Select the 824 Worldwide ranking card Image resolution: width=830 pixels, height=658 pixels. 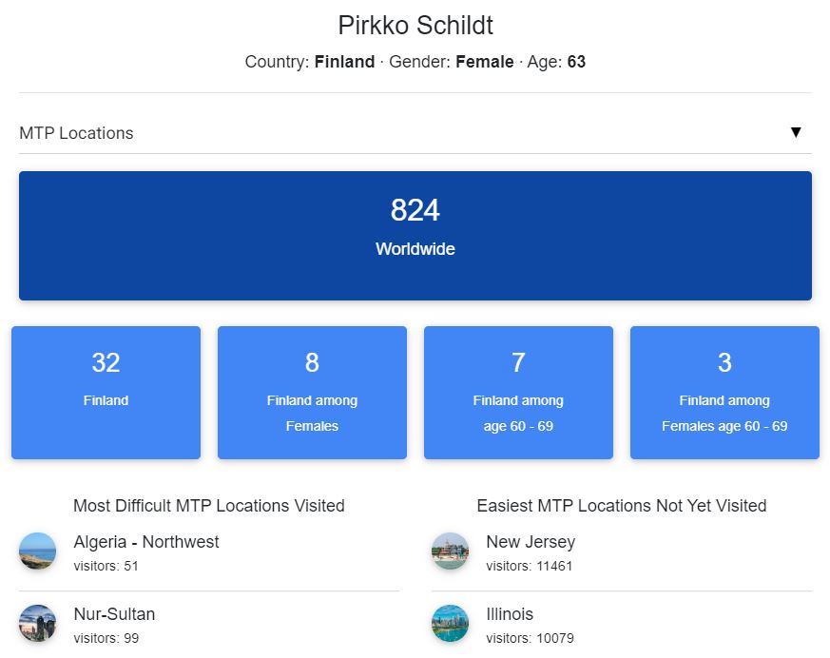tap(415, 236)
